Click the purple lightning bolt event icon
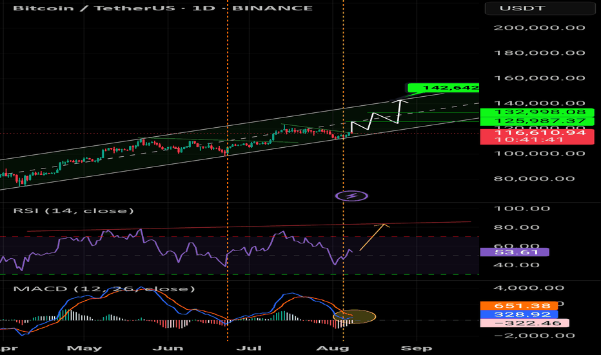Image resolution: width=601 pixels, height=355 pixels. tap(351, 196)
